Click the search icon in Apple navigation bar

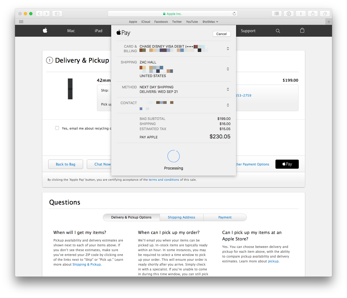(x=278, y=31)
